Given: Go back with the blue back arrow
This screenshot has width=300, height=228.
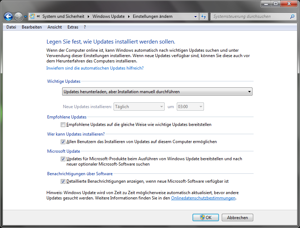Looking at the screenshot, I should 9,17.
